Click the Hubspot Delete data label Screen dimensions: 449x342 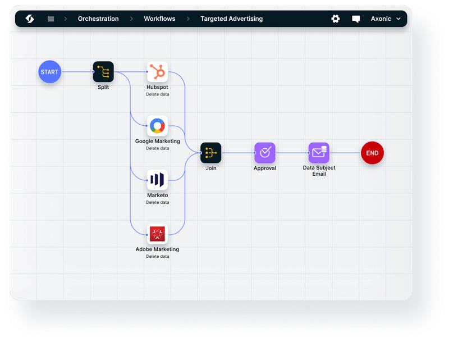tap(157, 94)
